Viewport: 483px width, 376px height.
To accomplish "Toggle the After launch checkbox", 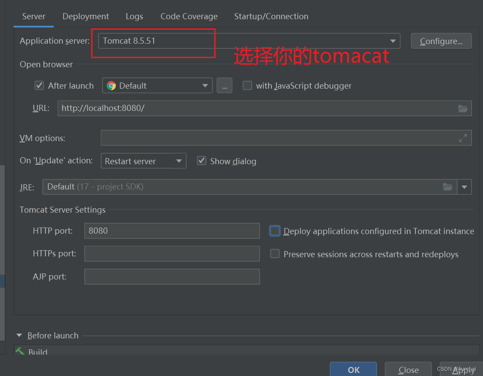I will pyautogui.click(x=39, y=85).
